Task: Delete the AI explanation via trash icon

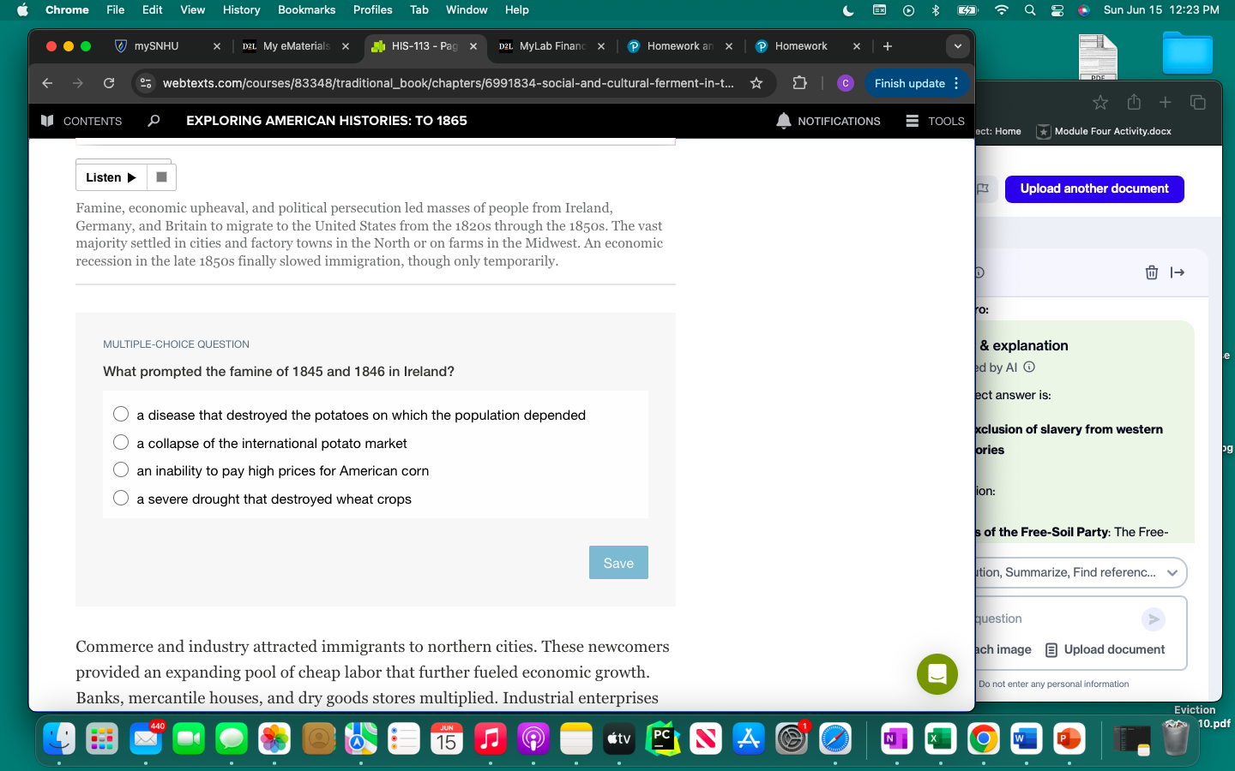Action: pyautogui.click(x=1152, y=272)
